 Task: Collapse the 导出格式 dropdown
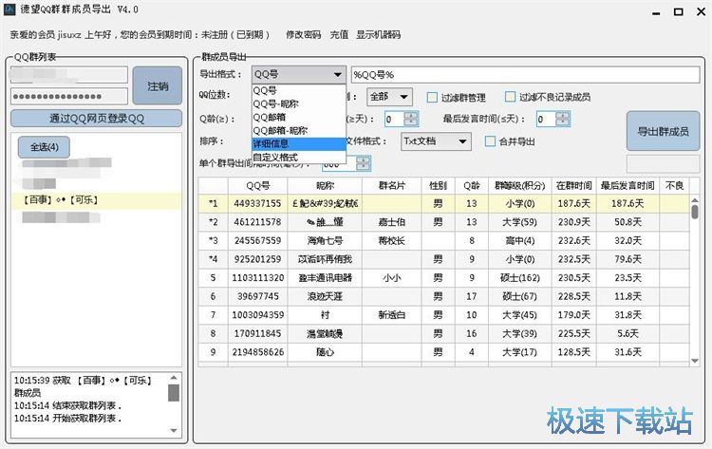pyautogui.click(x=338, y=74)
